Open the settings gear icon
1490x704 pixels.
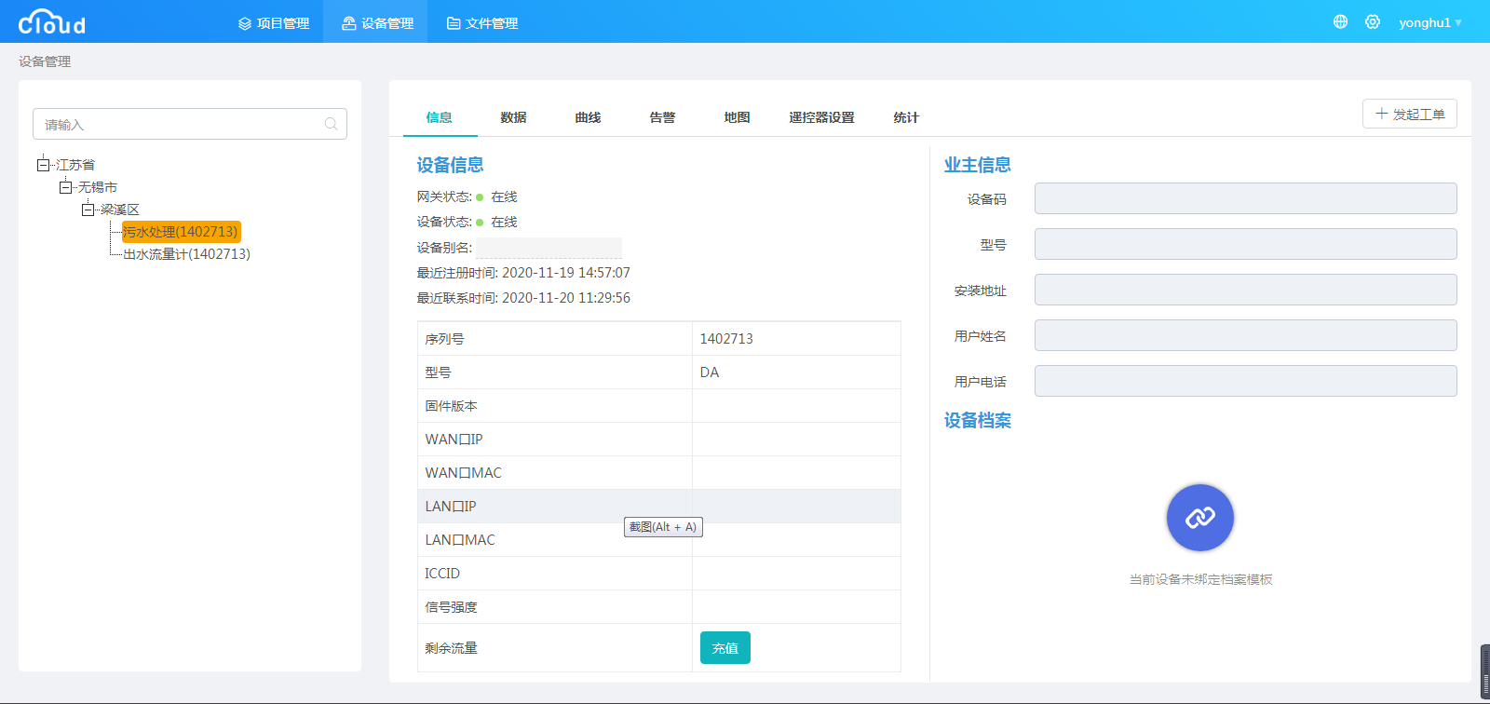coord(1373,21)
